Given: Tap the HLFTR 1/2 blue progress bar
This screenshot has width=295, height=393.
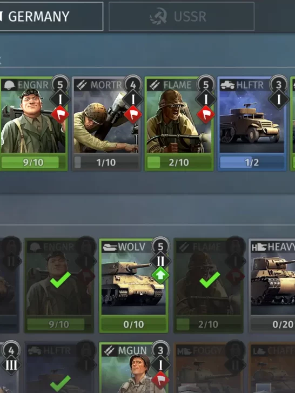Looking at the screenshot, I should [x=252, y=162].
